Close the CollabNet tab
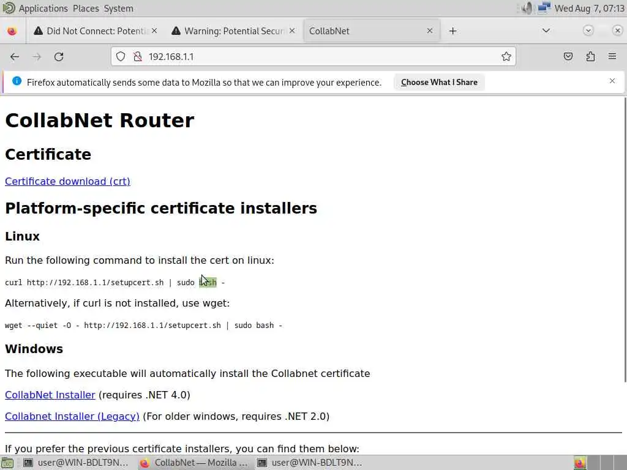Viewport: 627px width, 470px height. coord(429,31)
